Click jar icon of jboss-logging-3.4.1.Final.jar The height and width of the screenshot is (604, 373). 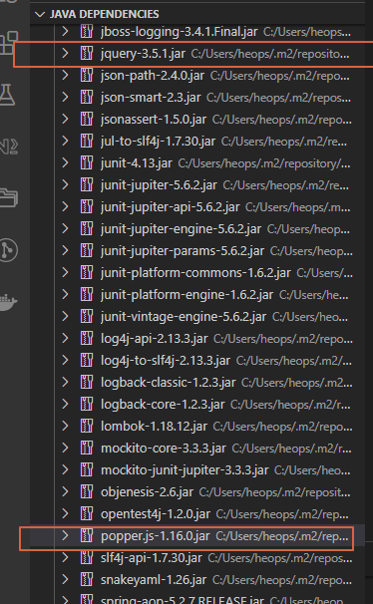pos(87,31)
